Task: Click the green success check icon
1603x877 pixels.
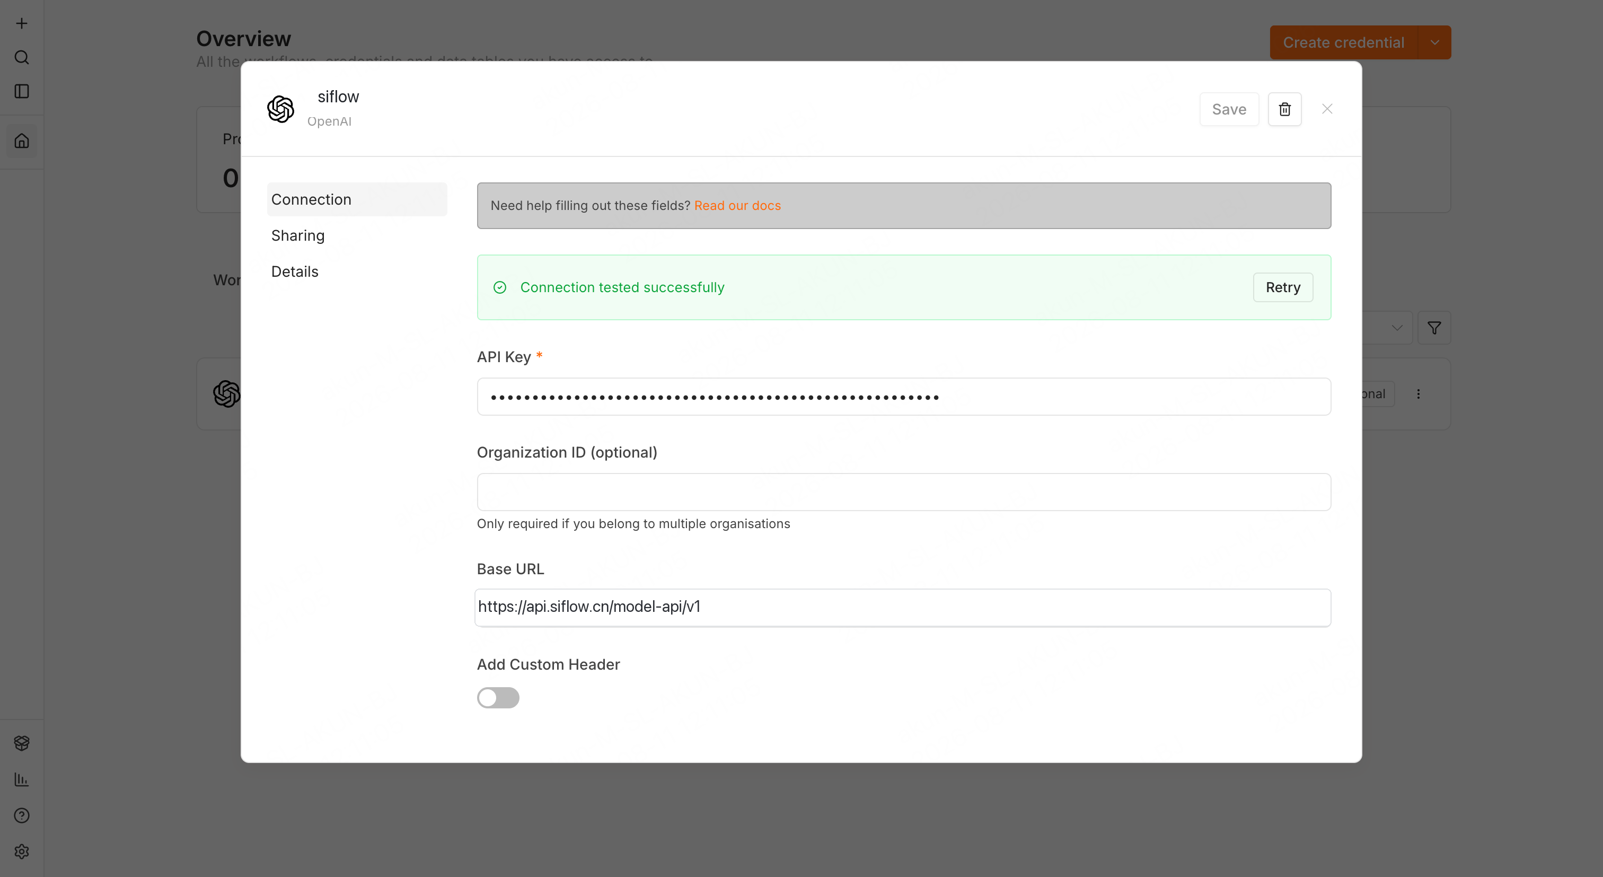Action: point(500,287)
